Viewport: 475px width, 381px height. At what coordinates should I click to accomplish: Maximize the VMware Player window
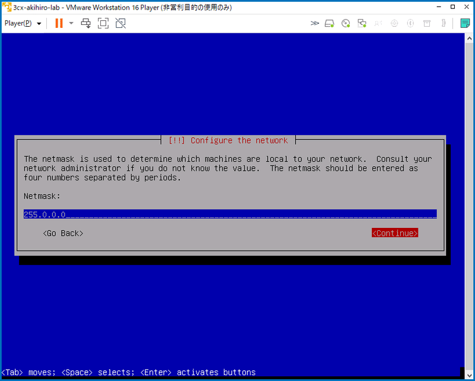[x=452, y=7]
